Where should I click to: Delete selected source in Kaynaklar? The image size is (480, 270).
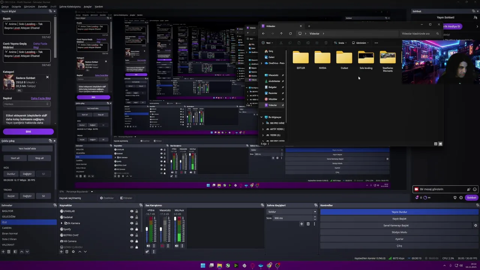67,252
